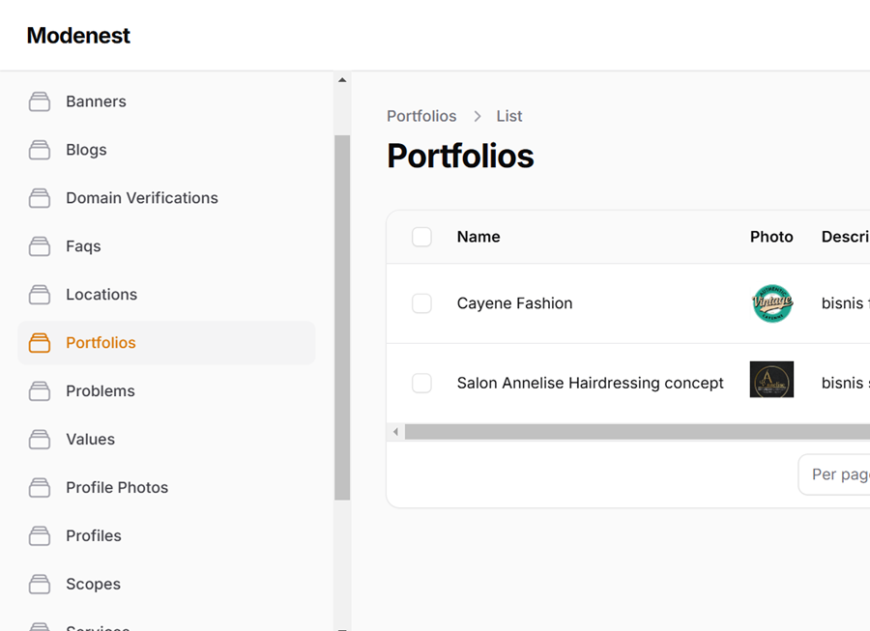Click the Domain Verifications icon
This screenshot has width=870, height=631.
tap(40, 198)
